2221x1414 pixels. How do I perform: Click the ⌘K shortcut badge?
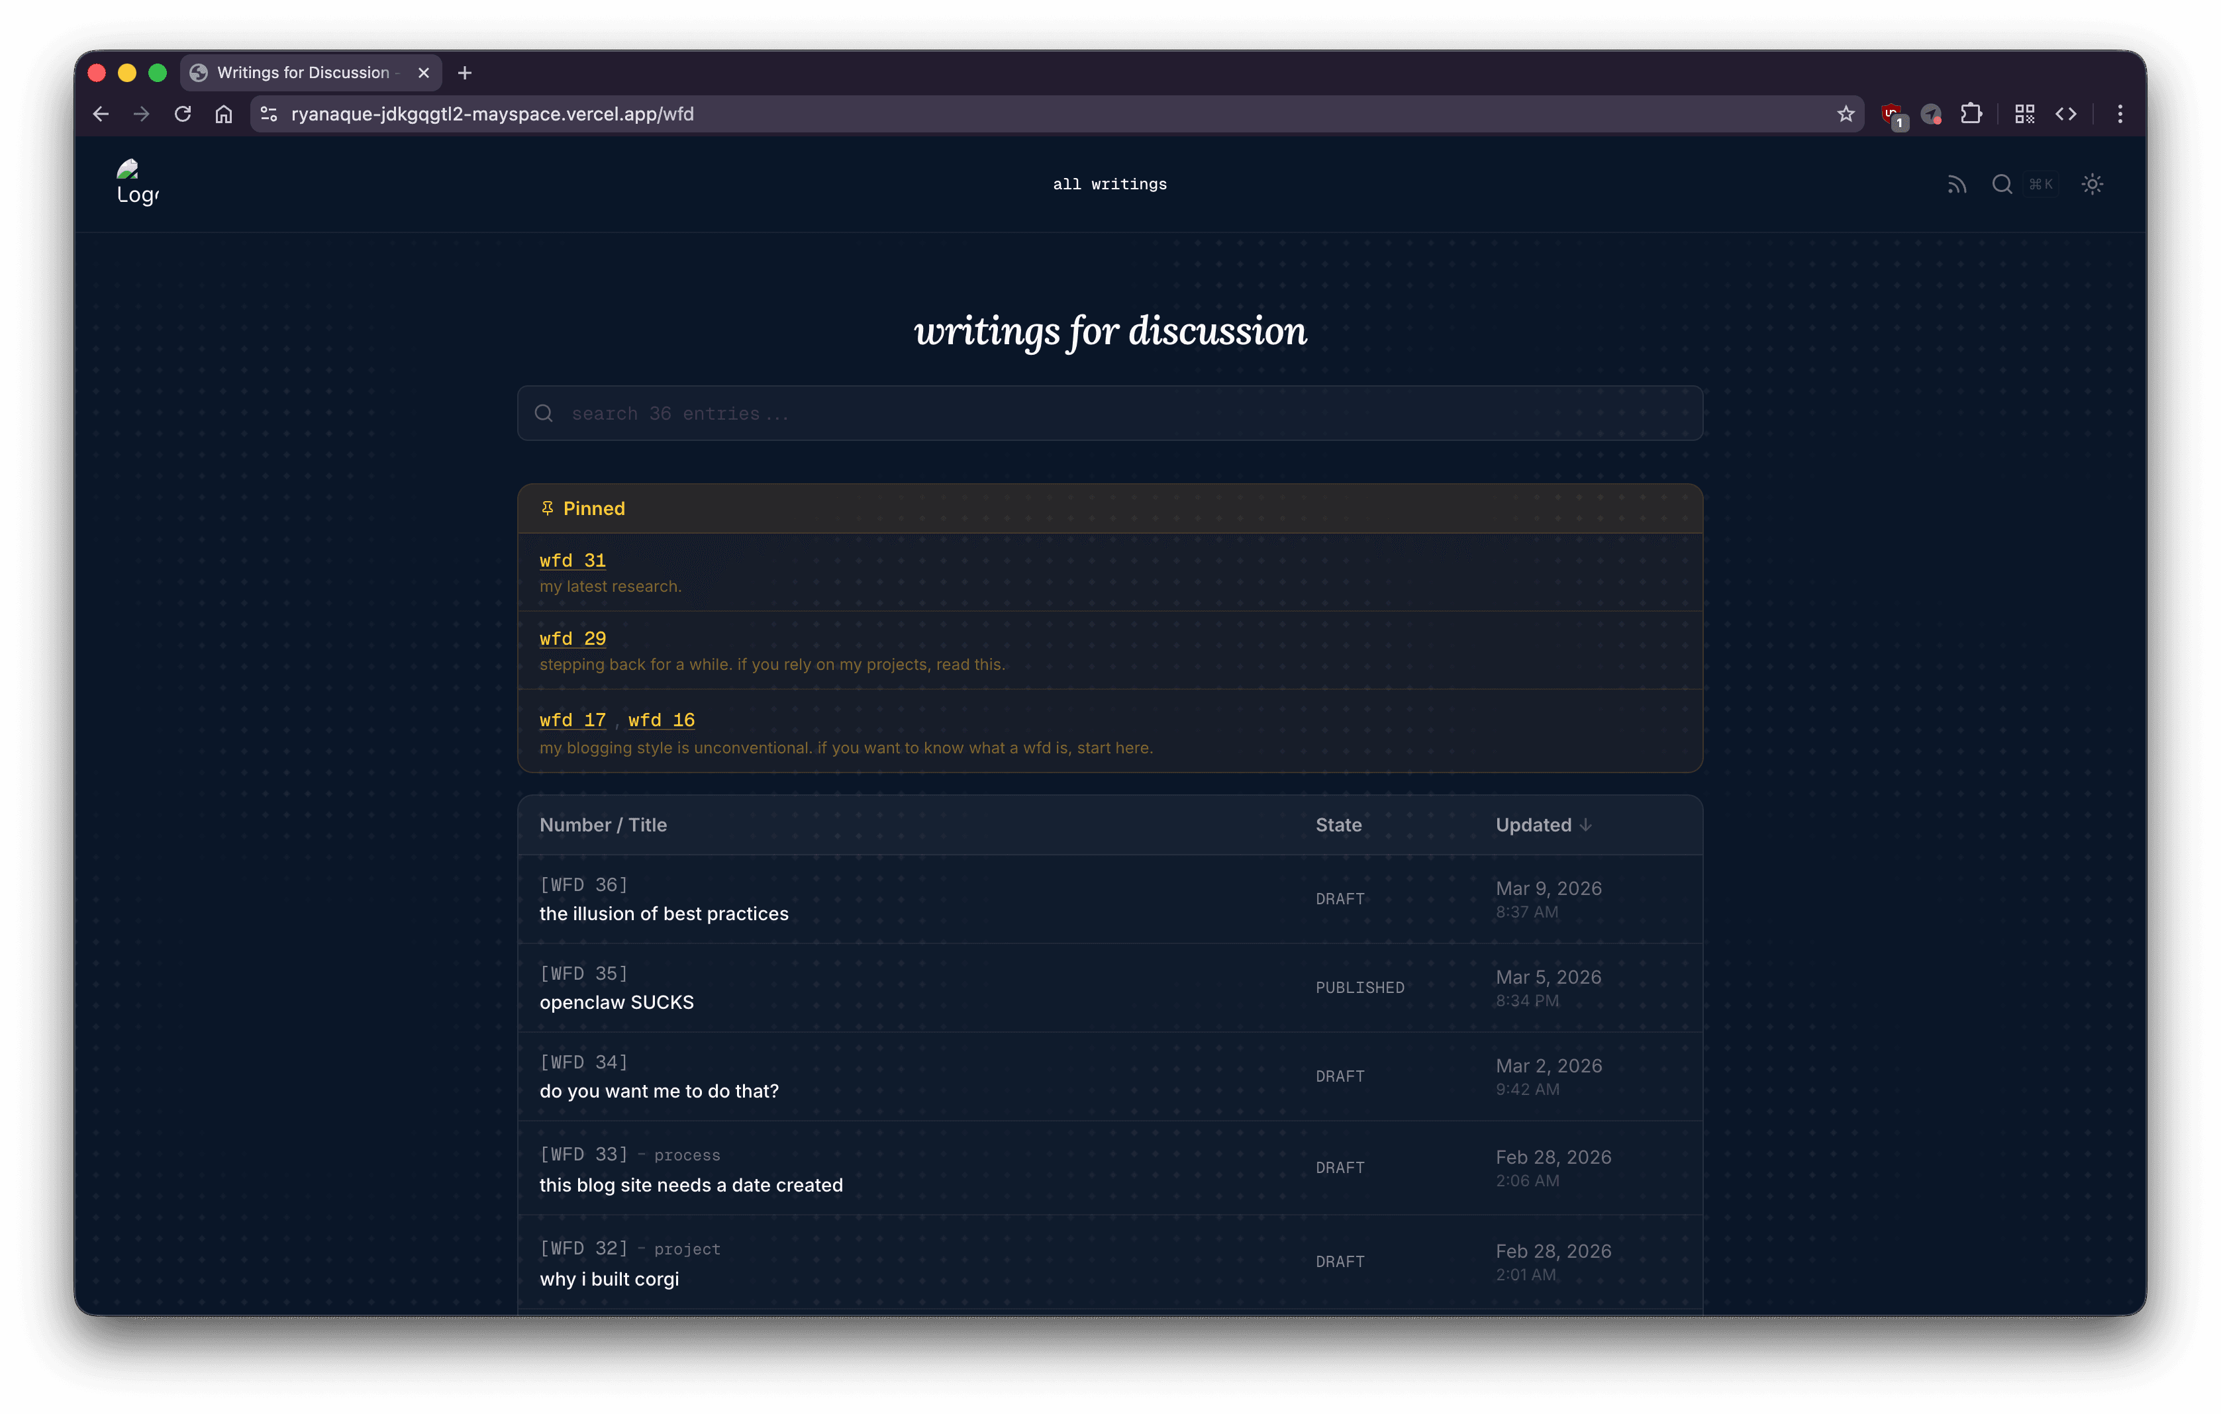pos(2040,184)
